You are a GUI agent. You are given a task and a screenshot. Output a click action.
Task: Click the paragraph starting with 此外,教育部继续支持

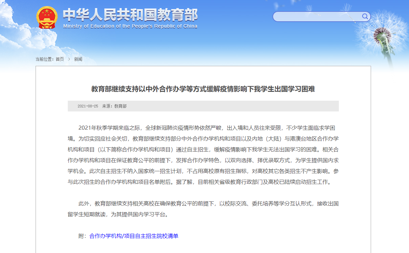(x=203, y=209)
